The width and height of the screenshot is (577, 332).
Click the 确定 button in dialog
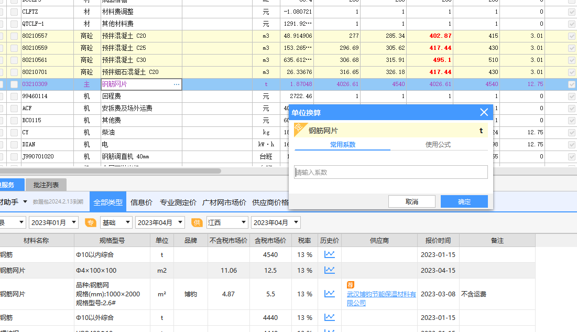click(464, 201)
